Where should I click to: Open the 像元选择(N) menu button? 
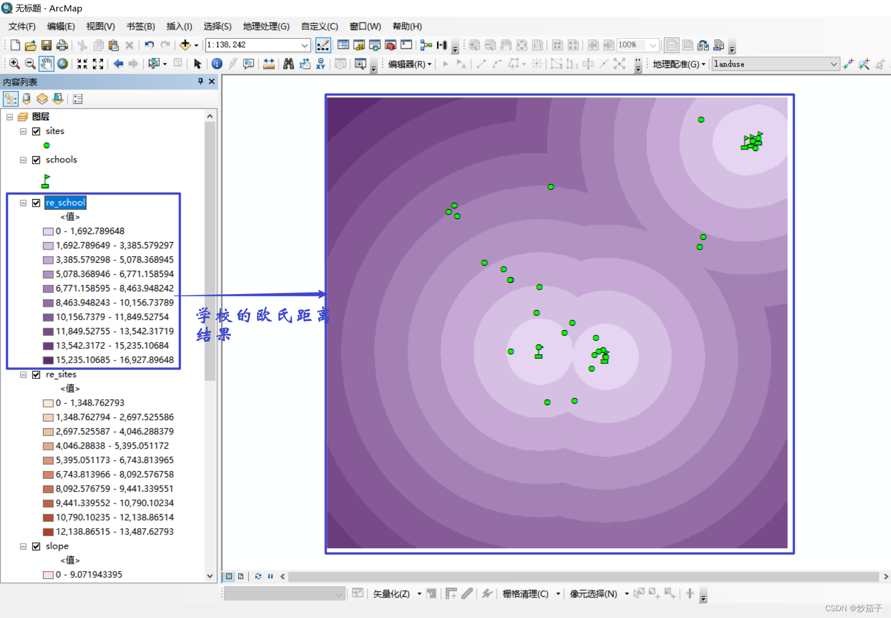599,594
